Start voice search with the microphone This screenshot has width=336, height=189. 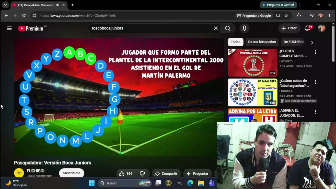244,28
